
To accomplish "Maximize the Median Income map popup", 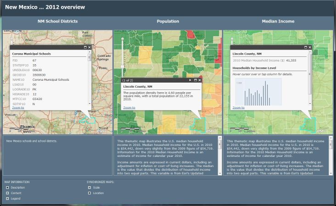I will point(306,47).
